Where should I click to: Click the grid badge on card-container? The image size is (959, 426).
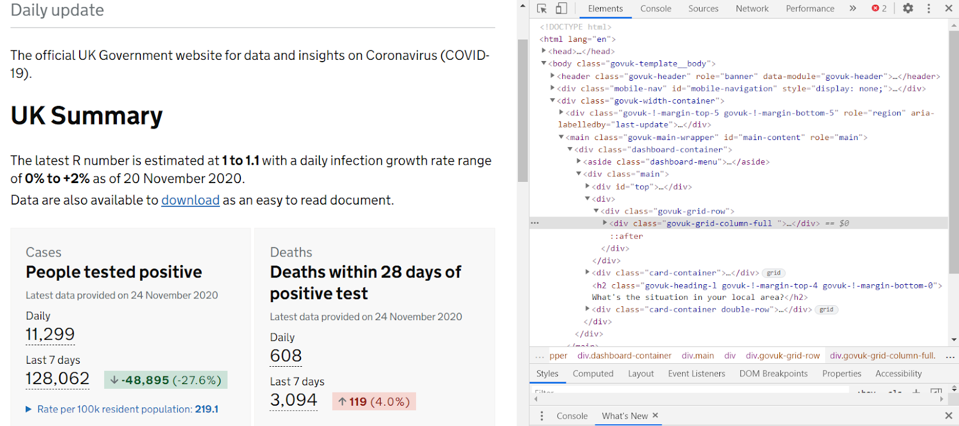(774, 273)
